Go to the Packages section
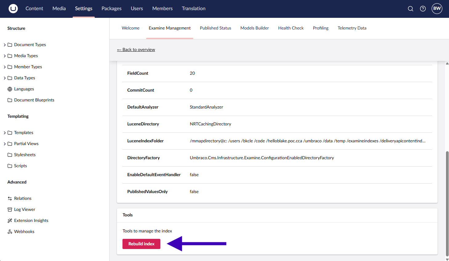Image resolution: width=449 pixels, height=261 pixels. [111, 9]
